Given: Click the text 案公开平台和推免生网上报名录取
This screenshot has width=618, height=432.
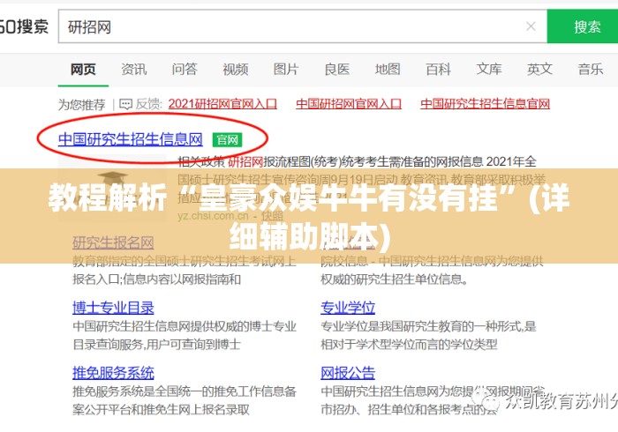Looking at the screenshot, I should (162, 410).
